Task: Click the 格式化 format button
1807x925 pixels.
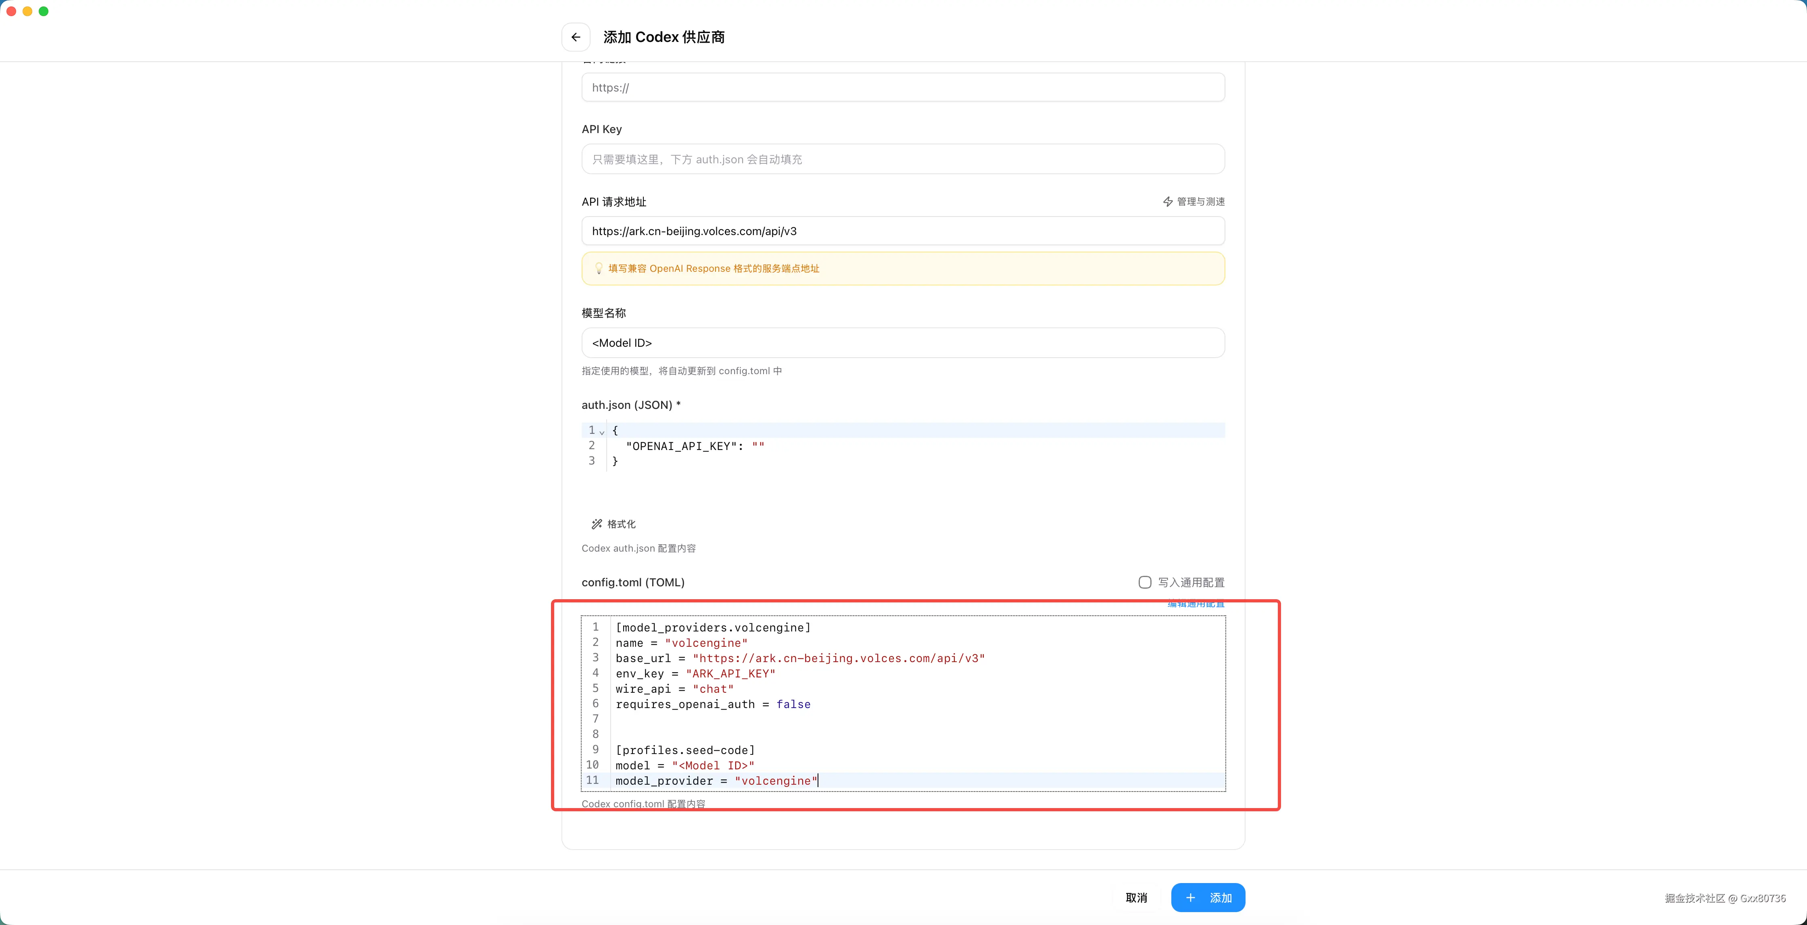Action: click(621, 524)
